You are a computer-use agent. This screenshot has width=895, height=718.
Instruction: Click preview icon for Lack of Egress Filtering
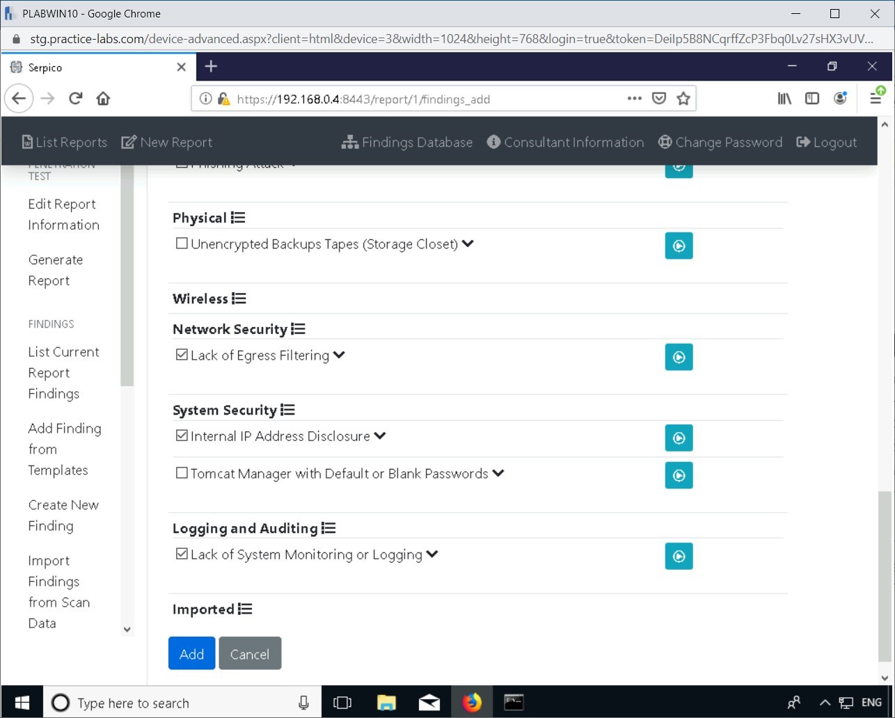point(679,357)
